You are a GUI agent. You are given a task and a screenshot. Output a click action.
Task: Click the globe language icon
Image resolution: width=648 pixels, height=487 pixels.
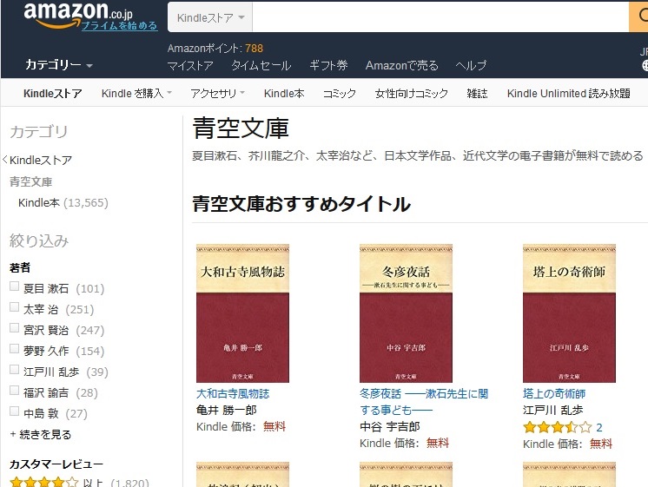coord(645,65)
